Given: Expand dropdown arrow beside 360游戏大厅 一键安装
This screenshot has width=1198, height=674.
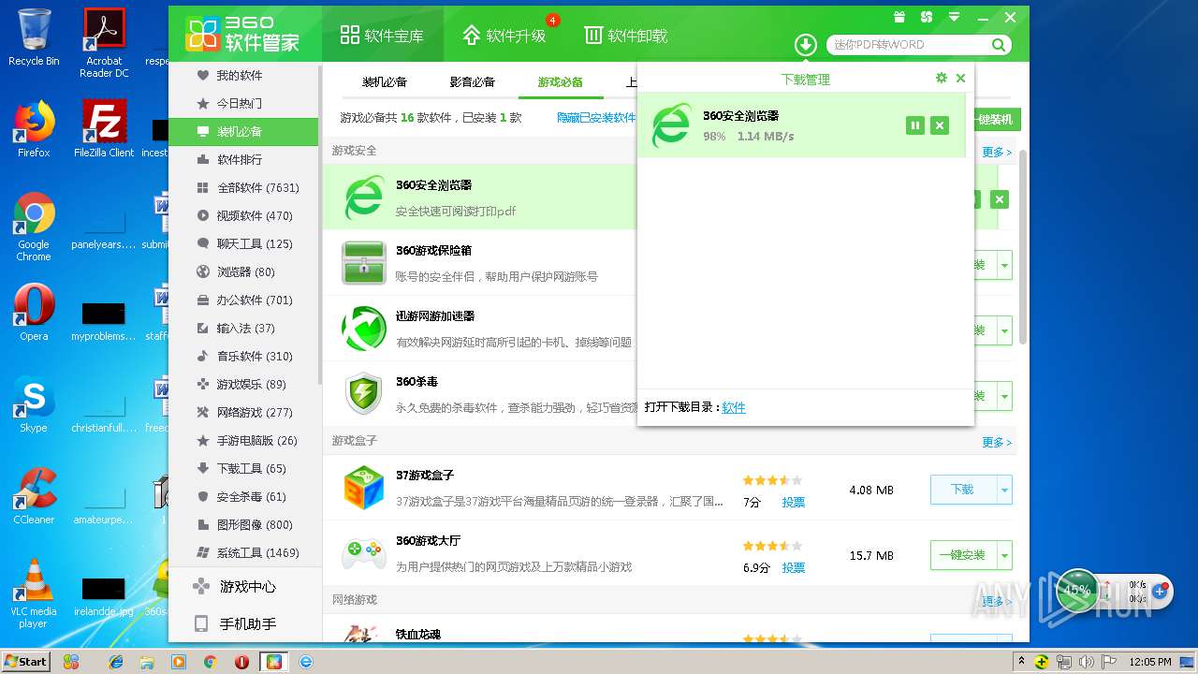Looking at the screenshot, I should pyautogui.click(x=1005, y=555).
